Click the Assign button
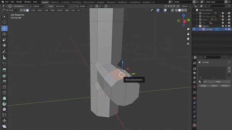The width and height of the screenshot is (232, 130). (203, 86)
